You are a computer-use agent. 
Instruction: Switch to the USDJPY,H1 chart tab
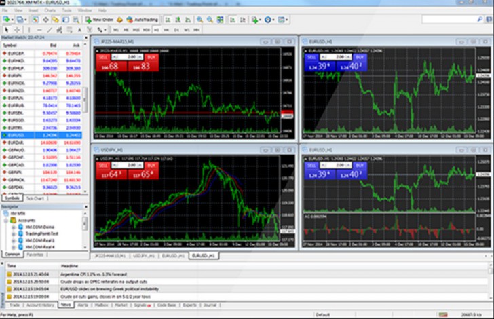pyautogui.click(x=144, y=256)
